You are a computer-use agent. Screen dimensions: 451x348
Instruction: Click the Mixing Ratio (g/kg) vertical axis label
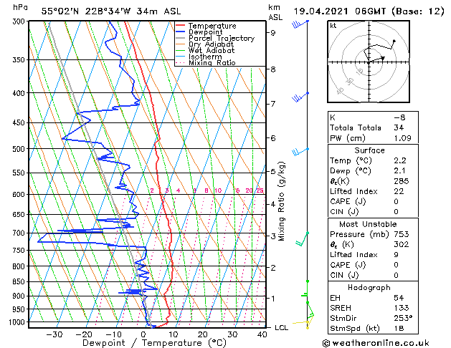281,201
